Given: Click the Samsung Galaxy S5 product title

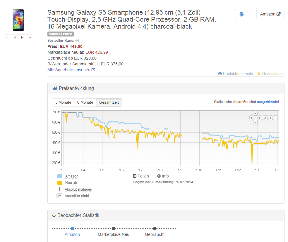Looking at the screenshot, I should coord(132,20).
